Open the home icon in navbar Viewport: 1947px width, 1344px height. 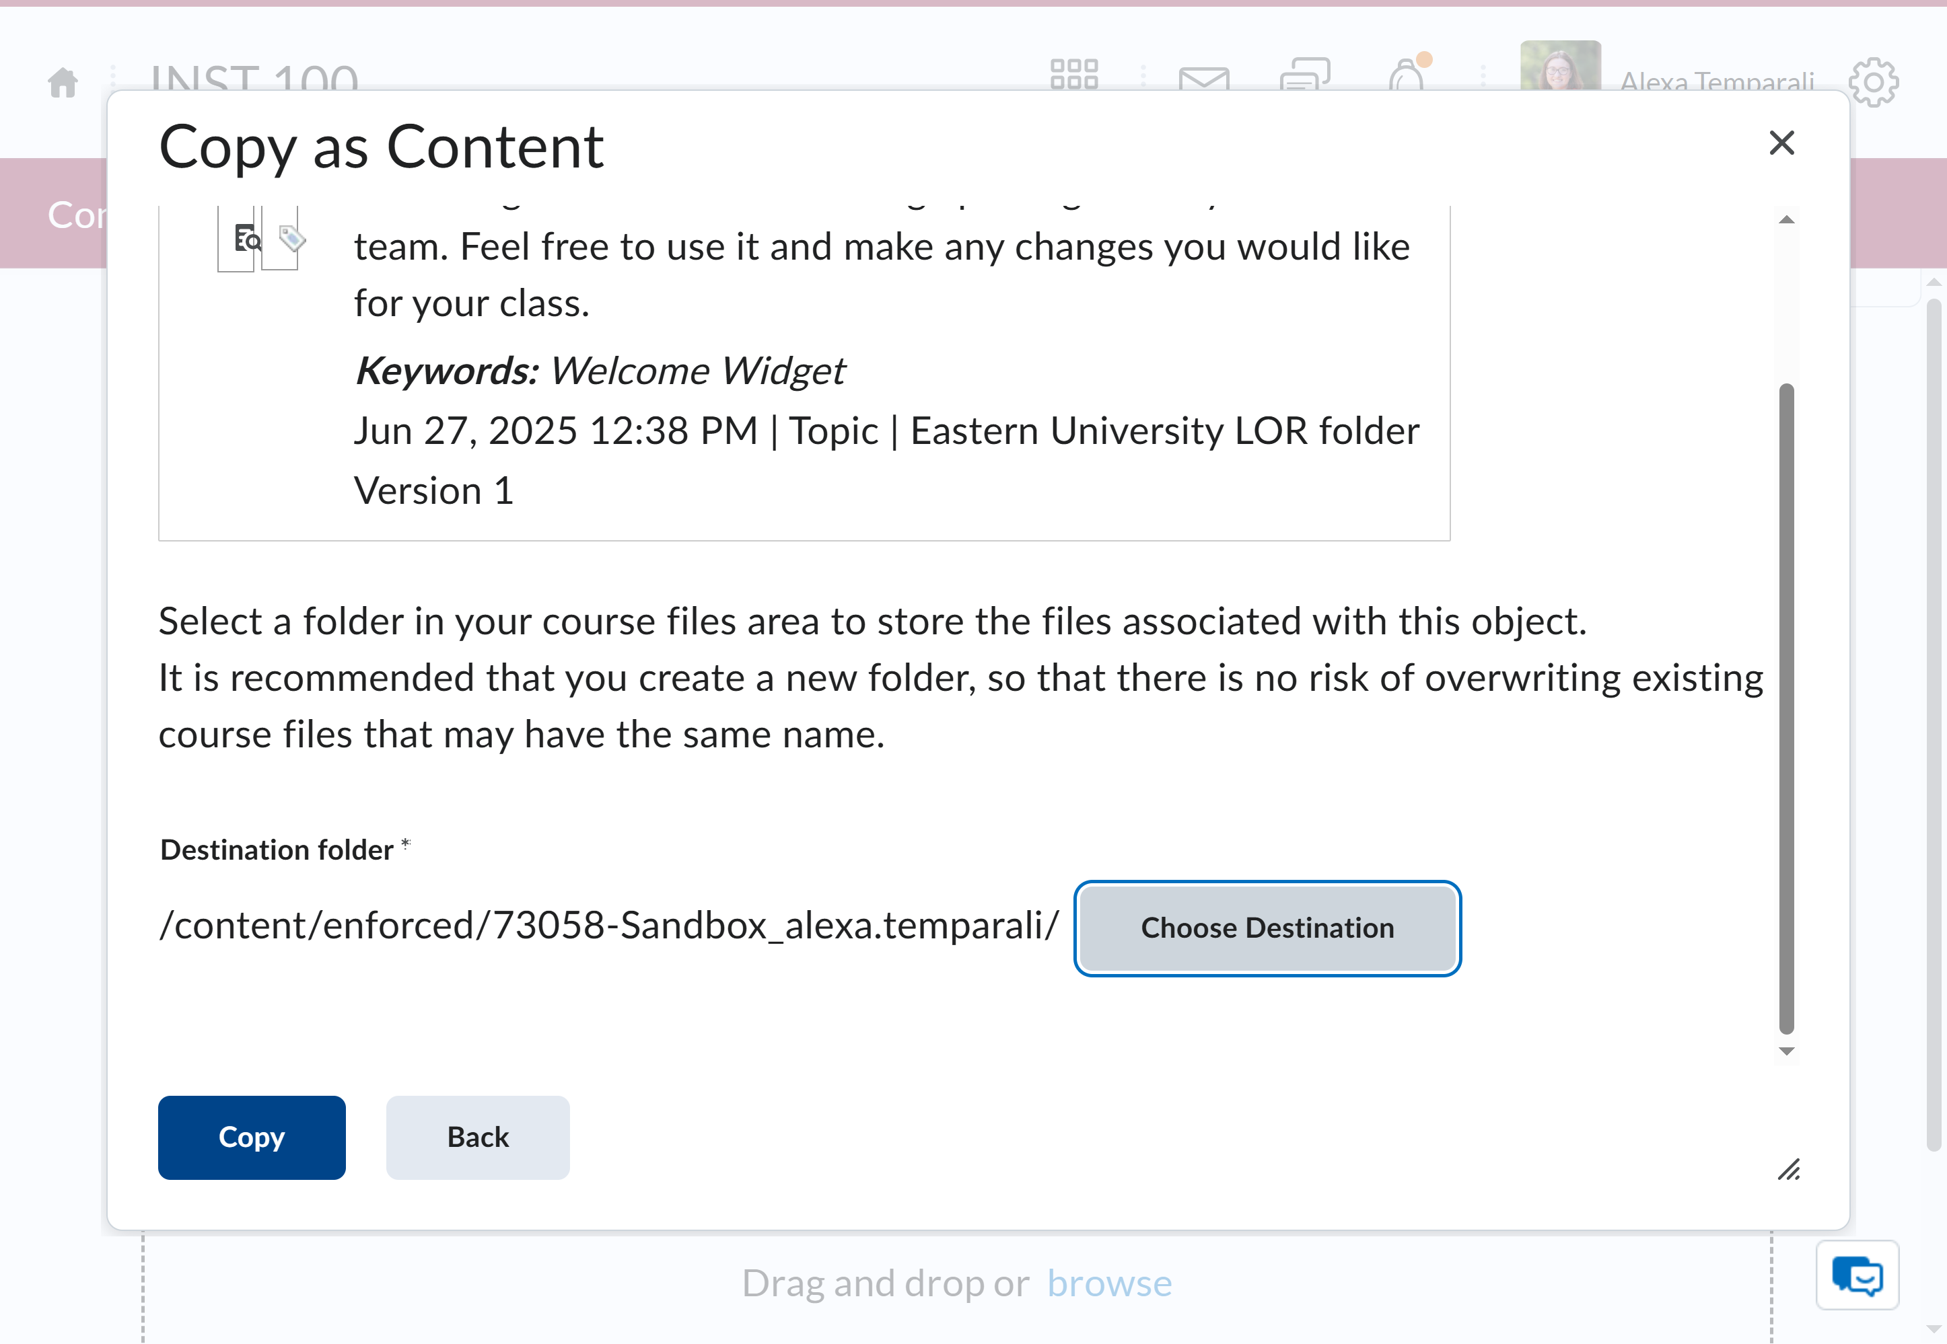point(63,83)
